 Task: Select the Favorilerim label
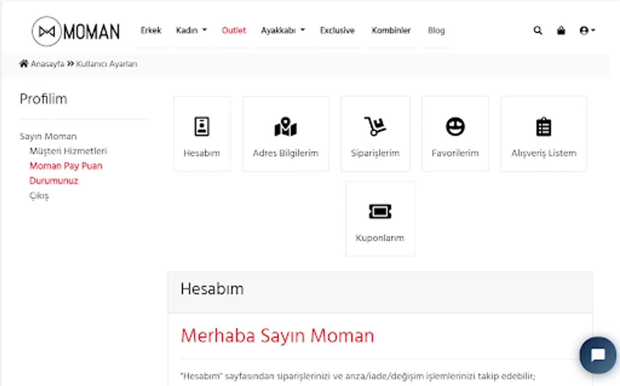click(x=455, y=153)
